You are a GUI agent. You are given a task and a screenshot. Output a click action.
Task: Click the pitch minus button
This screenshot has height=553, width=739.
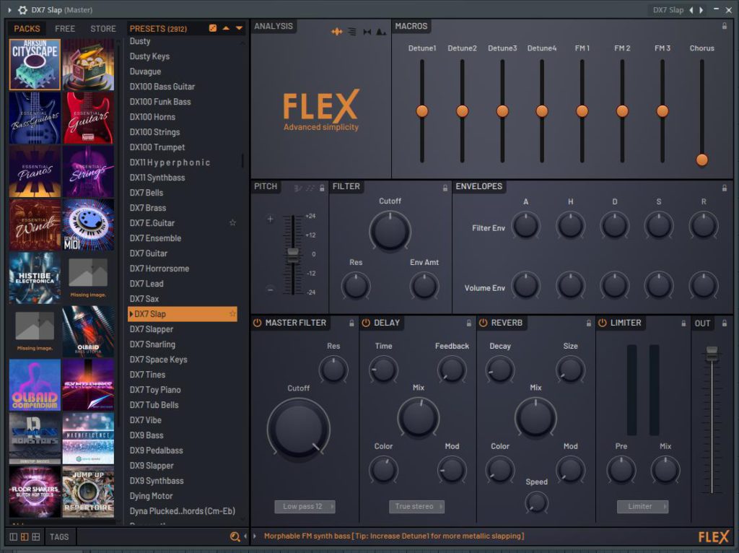pos(270,289)
